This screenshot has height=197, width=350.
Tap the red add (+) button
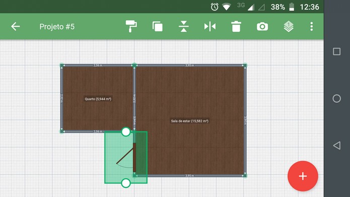tap(303, 176)
